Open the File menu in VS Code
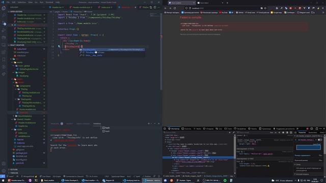 point(8,2)
